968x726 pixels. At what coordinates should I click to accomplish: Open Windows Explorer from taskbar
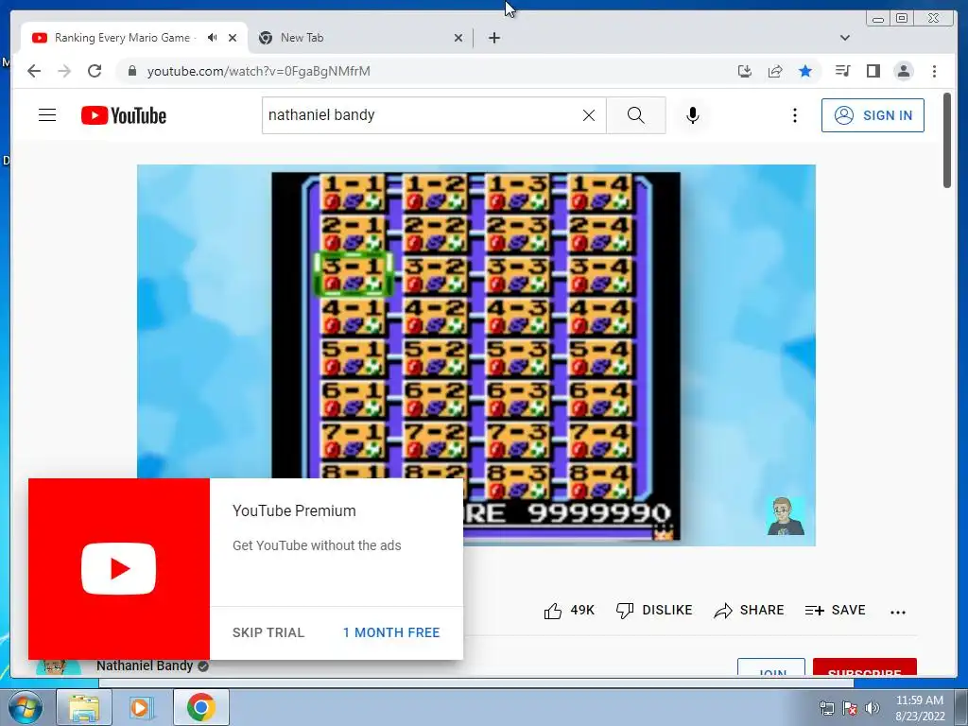coord(84,707)
